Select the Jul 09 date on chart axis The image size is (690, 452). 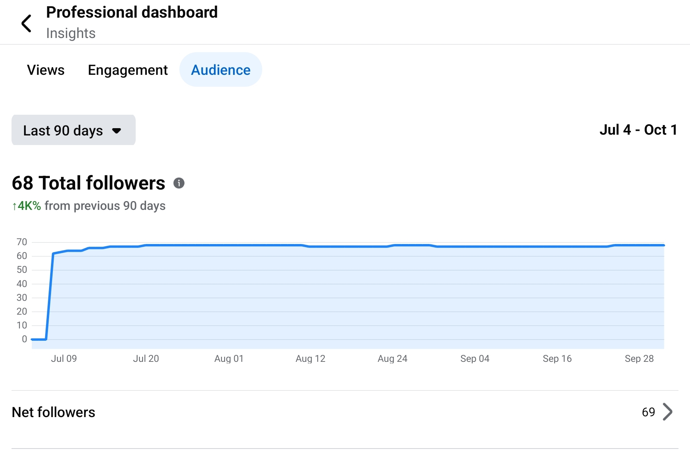coord(64,358)
